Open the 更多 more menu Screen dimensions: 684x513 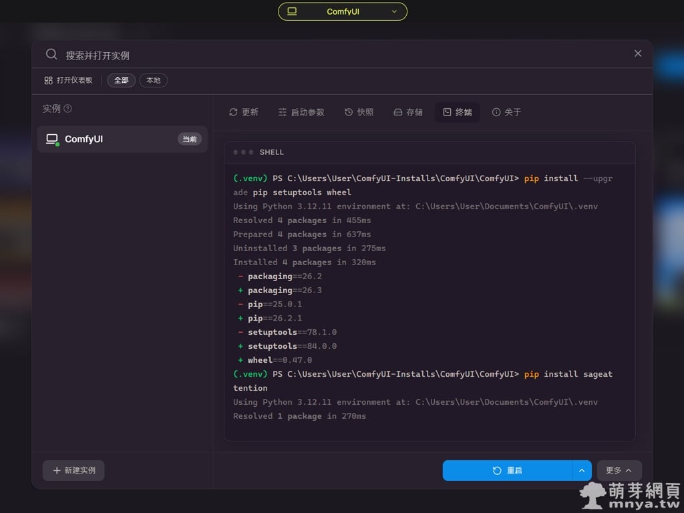tap(619, 471)
